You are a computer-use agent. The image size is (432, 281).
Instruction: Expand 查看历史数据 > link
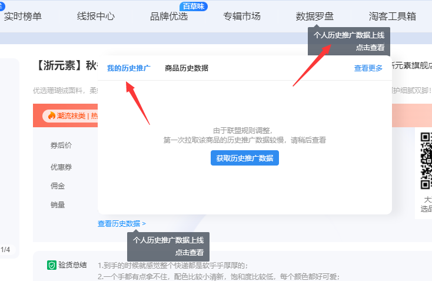[122, 224]
